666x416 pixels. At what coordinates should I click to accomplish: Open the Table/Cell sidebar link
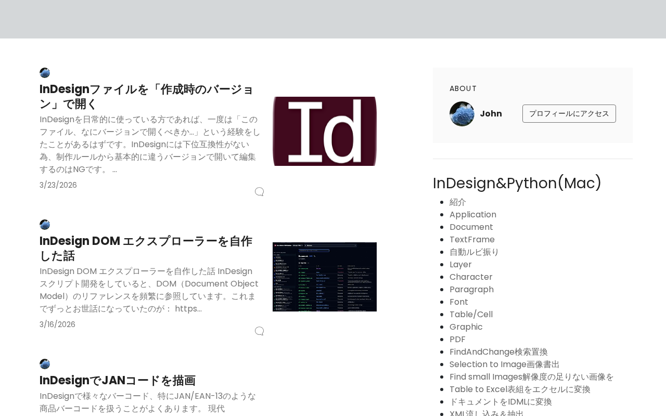(471, 315)
